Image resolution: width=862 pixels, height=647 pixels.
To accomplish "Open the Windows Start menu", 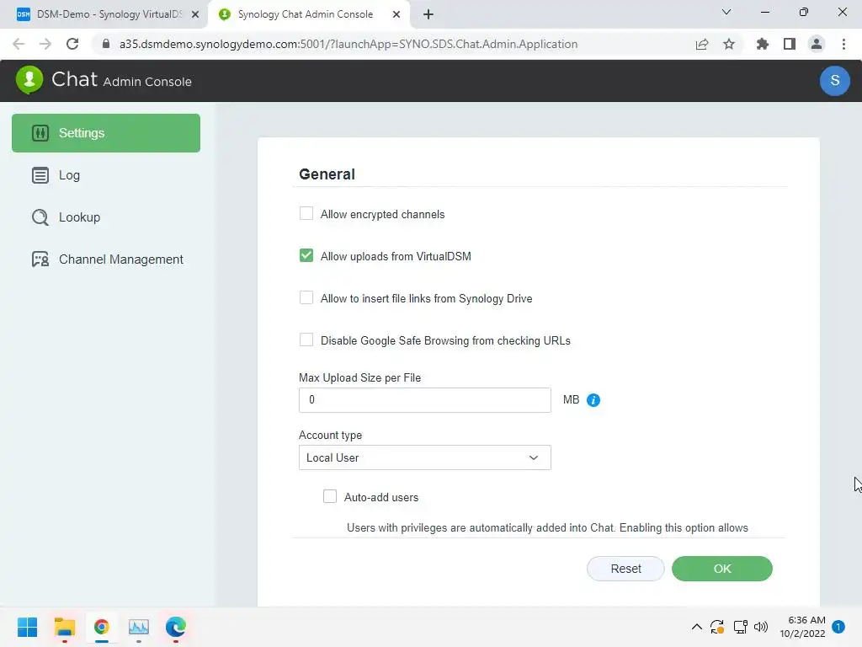I will click(x=28, y=627).
